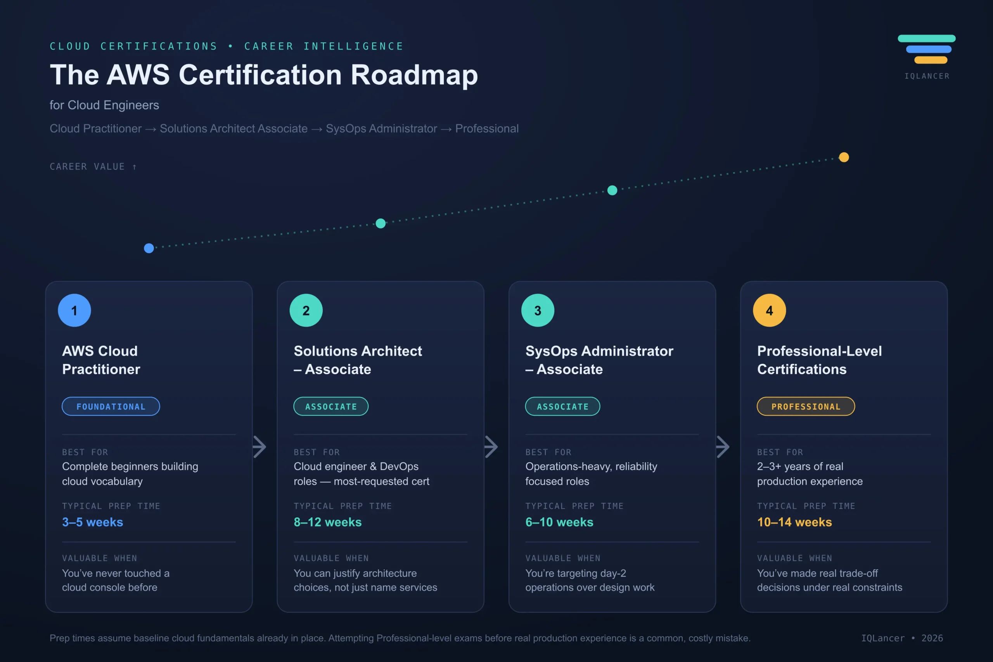Select the lower teal chart dot

(381, 223)
